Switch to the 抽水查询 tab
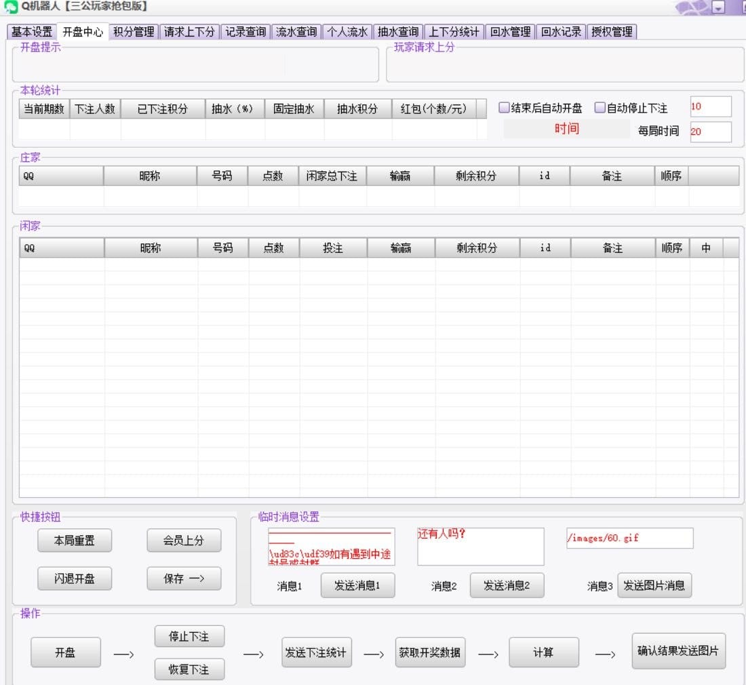The image size is (746, 685). point(398,32)
